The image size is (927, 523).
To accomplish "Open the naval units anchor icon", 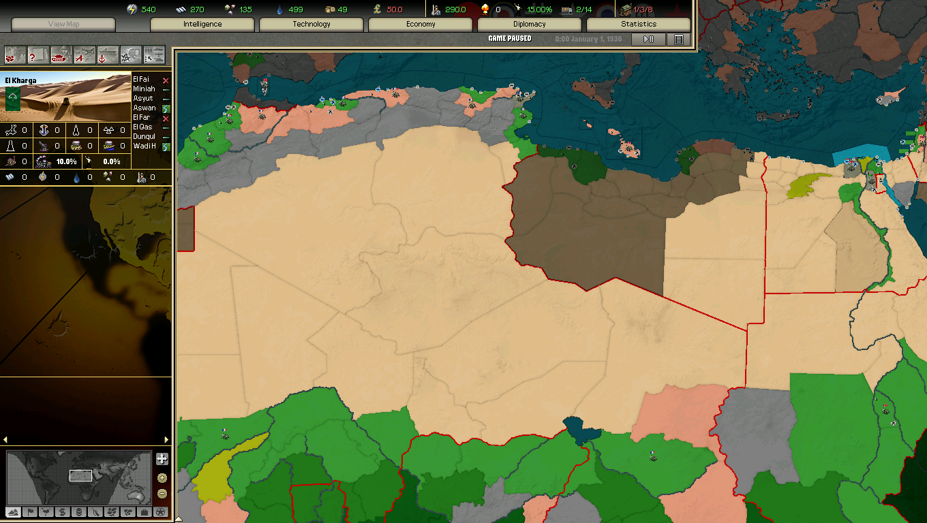I will tap(108, 54).
